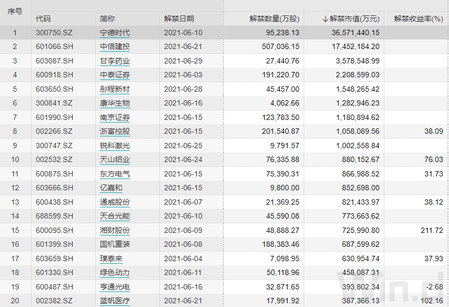Select code cell 002266.SZ
The height and width of the screenshot is (307, 449).
tap(54, 131)
